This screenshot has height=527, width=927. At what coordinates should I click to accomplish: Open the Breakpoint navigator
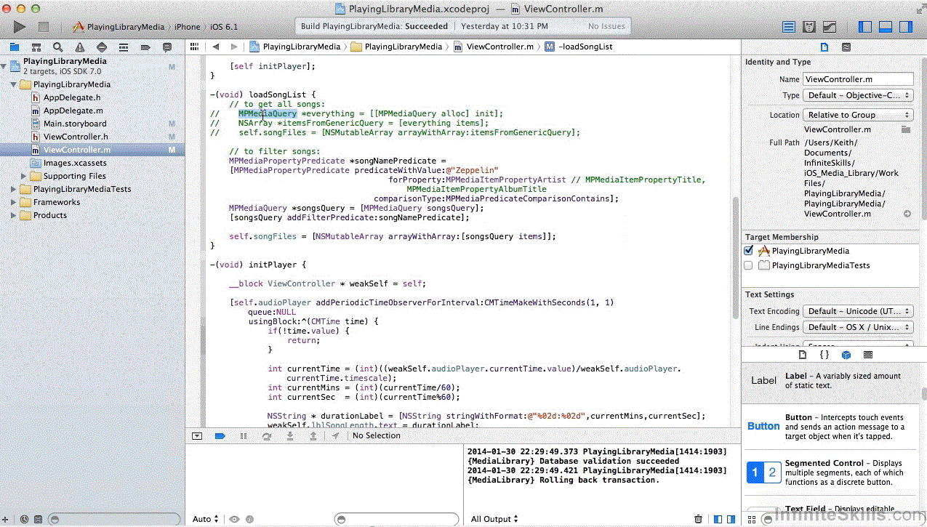pos(145,47)
